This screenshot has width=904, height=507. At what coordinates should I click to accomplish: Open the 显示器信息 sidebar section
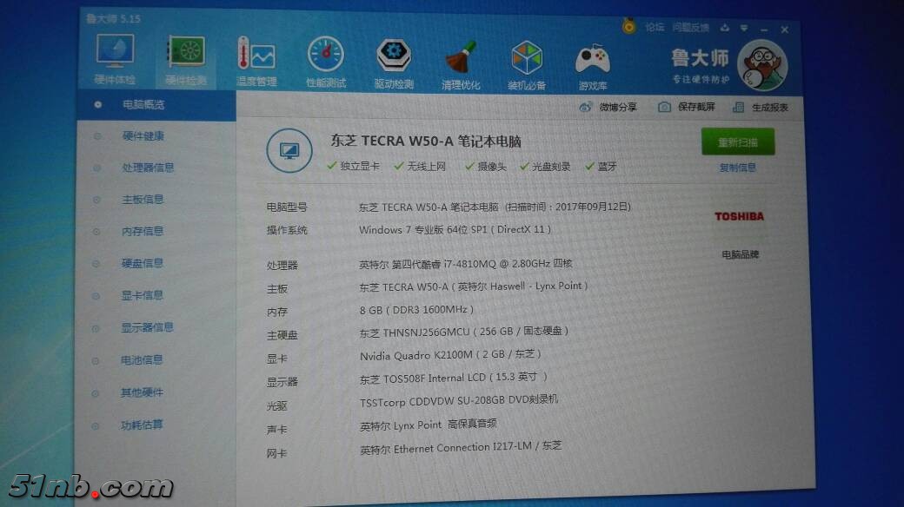(x=147, y=327)
